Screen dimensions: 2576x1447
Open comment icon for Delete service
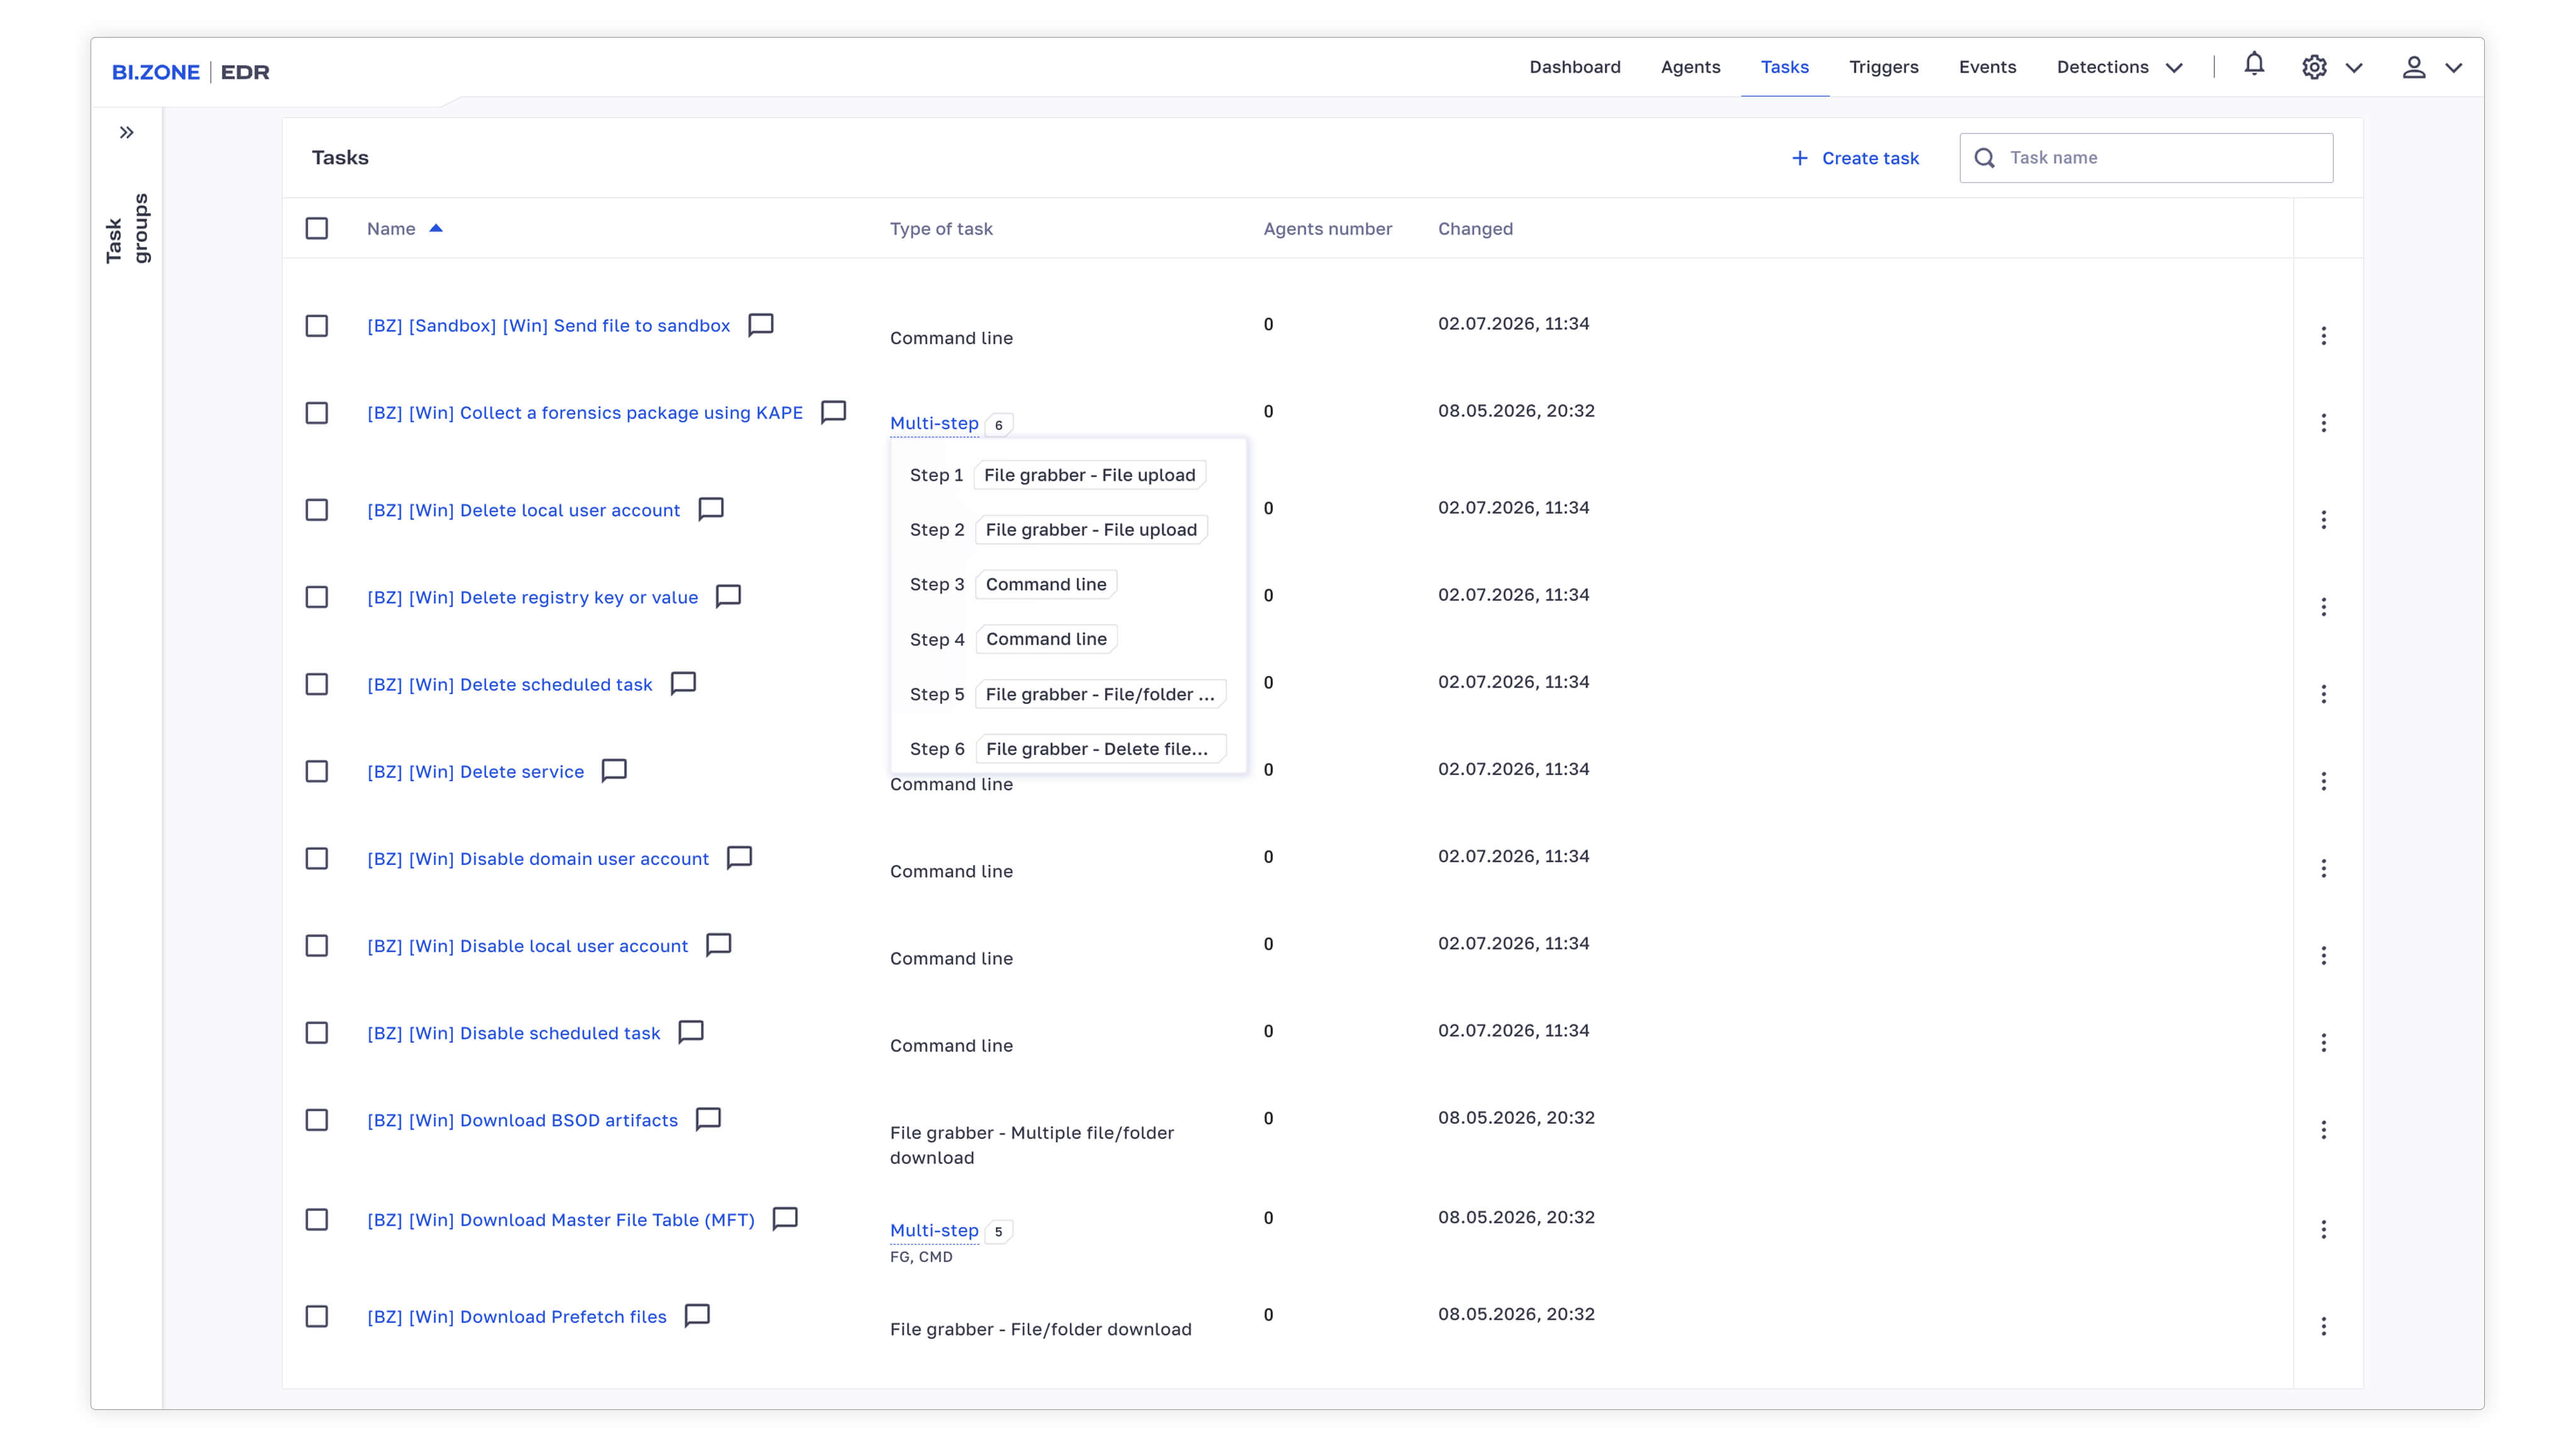[614, 769]
